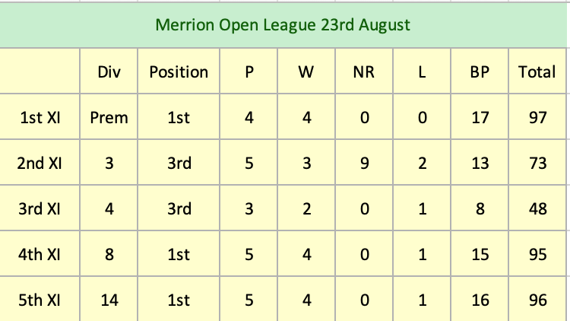570x321 pixels.
Task: Select the 1st XI total of 97
Action: [537, 118]
